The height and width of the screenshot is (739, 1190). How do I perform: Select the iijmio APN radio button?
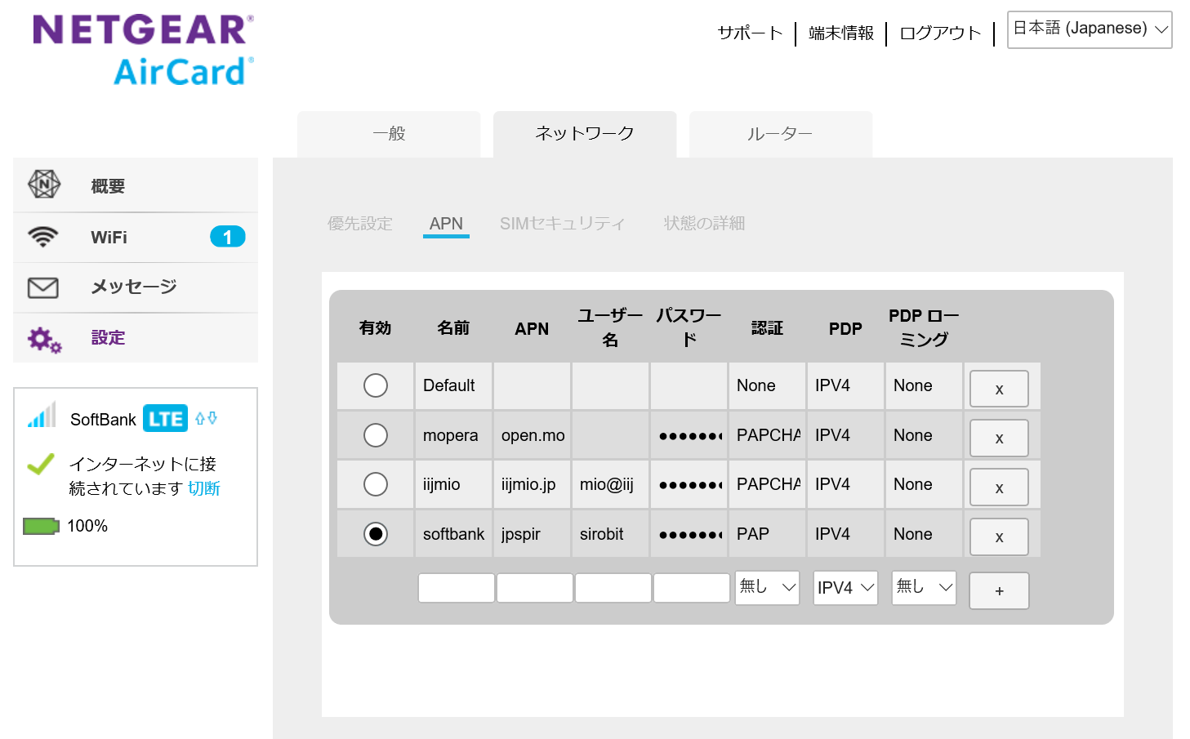point(376,484)
